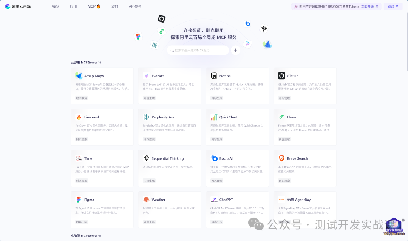Click the Amap Maps card icon

[79, 75]
